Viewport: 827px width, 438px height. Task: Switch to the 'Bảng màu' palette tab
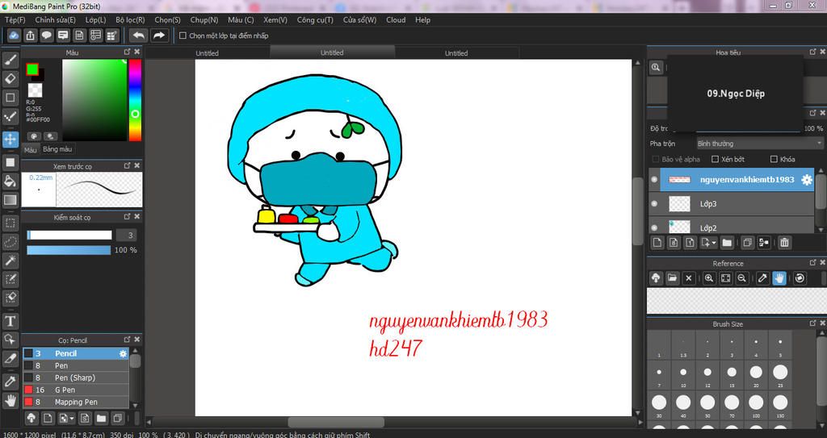tap(57, 149)
